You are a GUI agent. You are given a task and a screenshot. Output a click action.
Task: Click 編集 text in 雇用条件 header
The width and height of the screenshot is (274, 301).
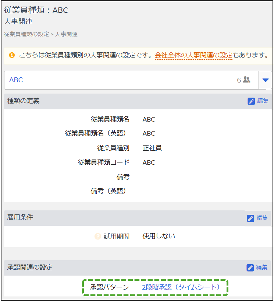point(262,218)
